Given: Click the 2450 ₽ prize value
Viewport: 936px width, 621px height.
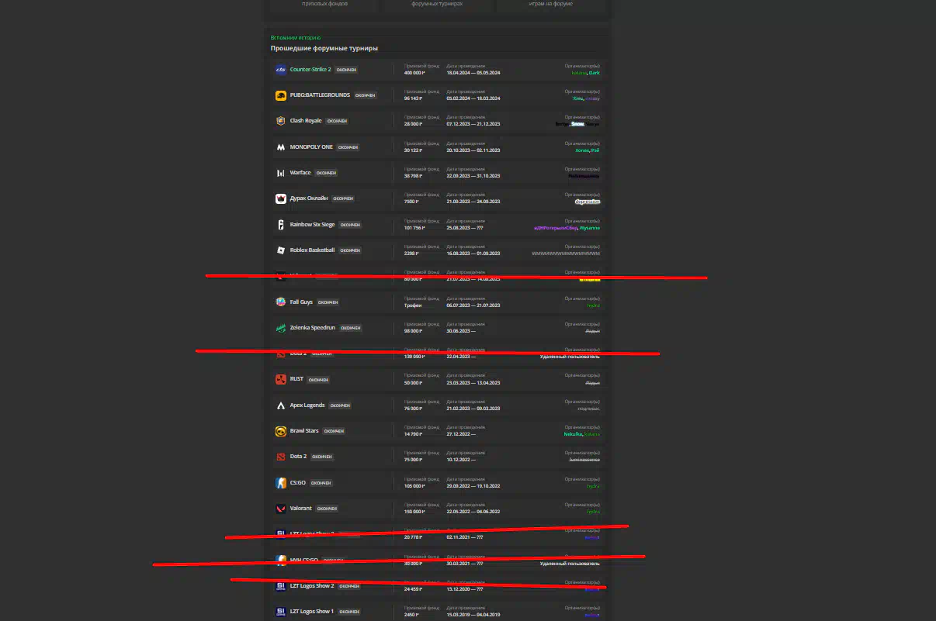Looking at the screenshot, I should 411,615.
